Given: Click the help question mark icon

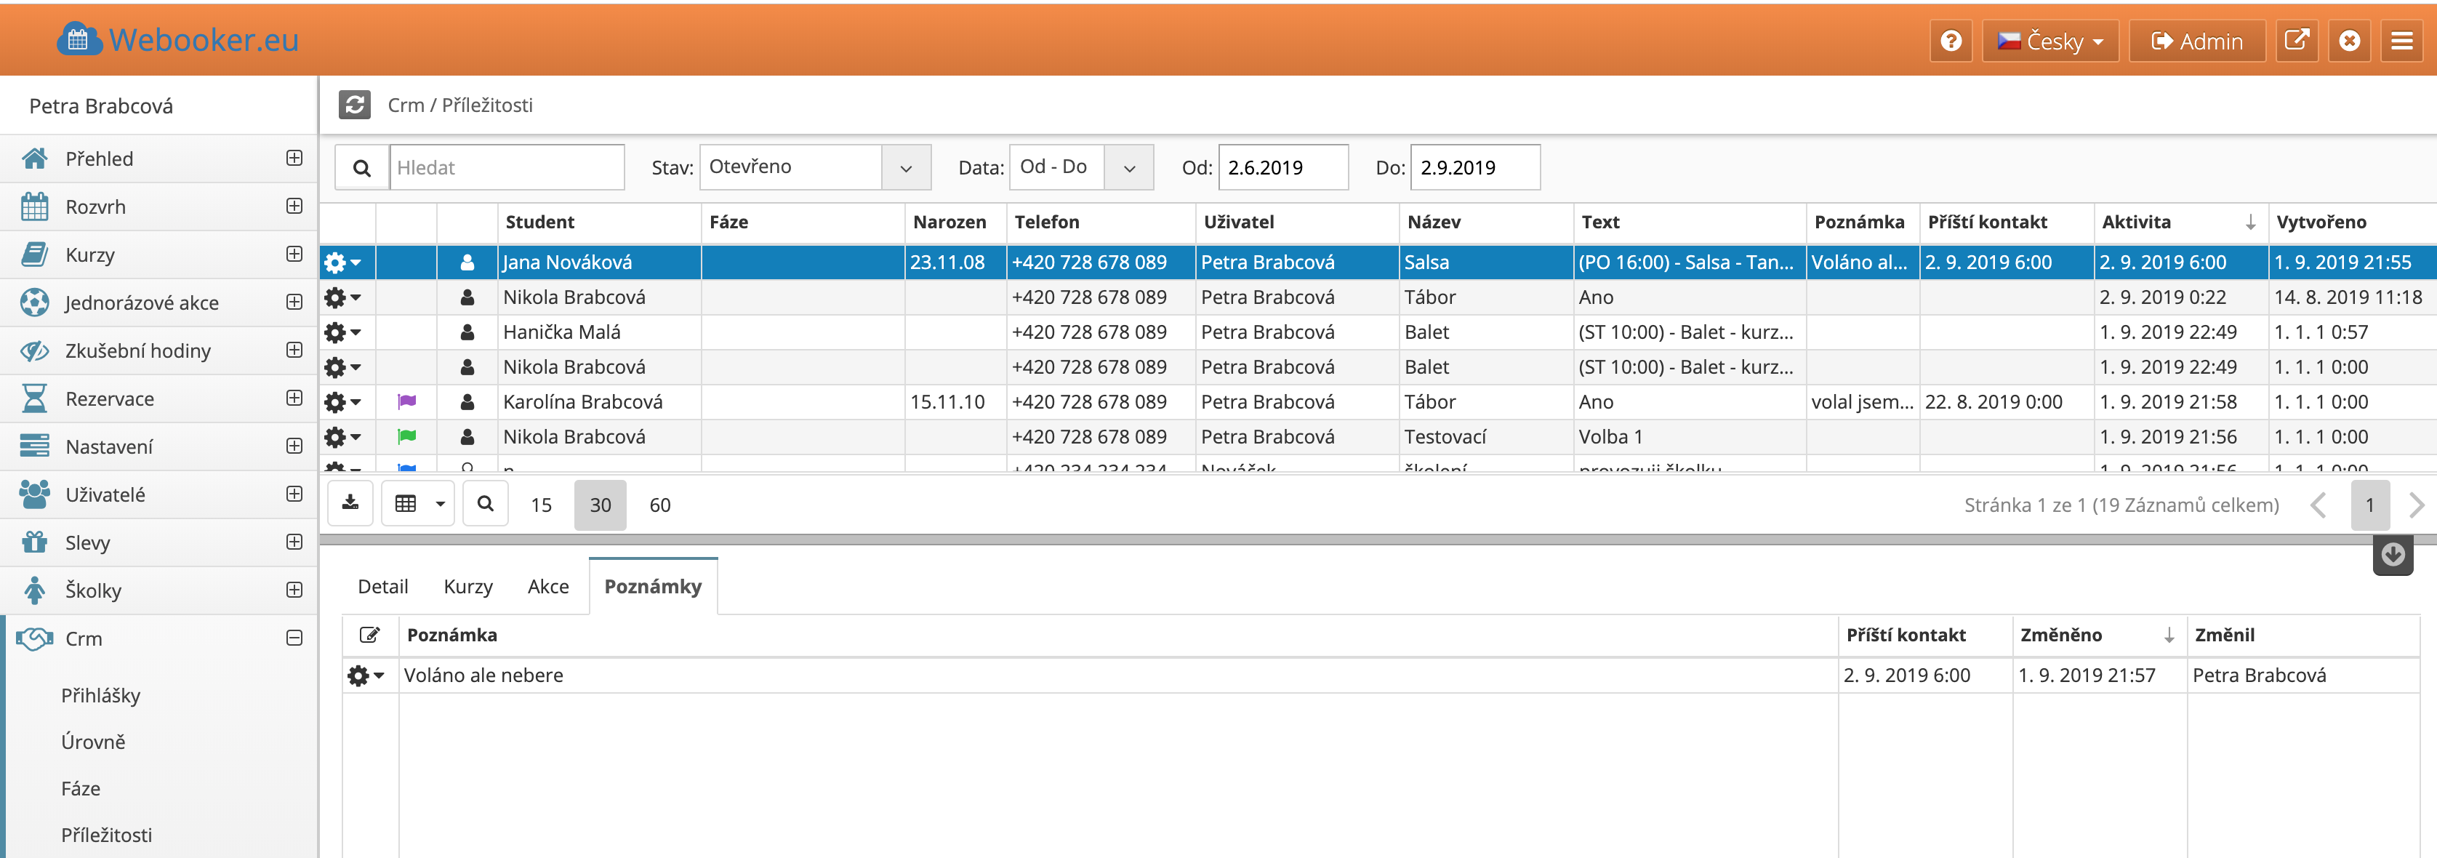Looking at the screenshot, I should point(1950,41).
